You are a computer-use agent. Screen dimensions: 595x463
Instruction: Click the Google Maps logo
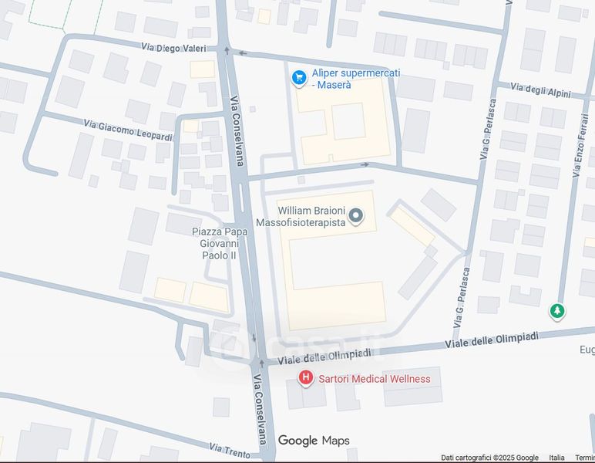[x=314, y=441]
